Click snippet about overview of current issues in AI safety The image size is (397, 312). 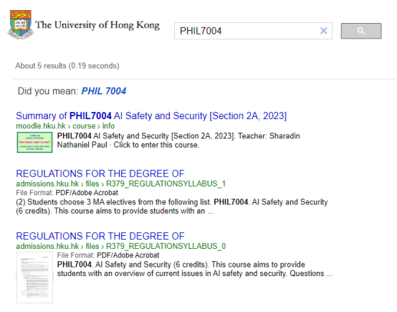click(194, 269)
